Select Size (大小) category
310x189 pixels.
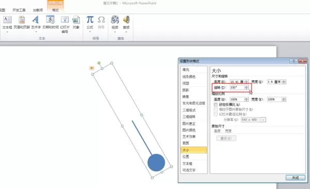coord(194,150)
